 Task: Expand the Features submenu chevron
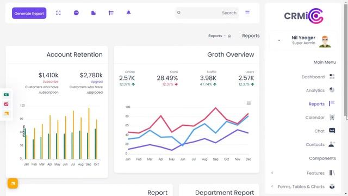pos(272,173)
